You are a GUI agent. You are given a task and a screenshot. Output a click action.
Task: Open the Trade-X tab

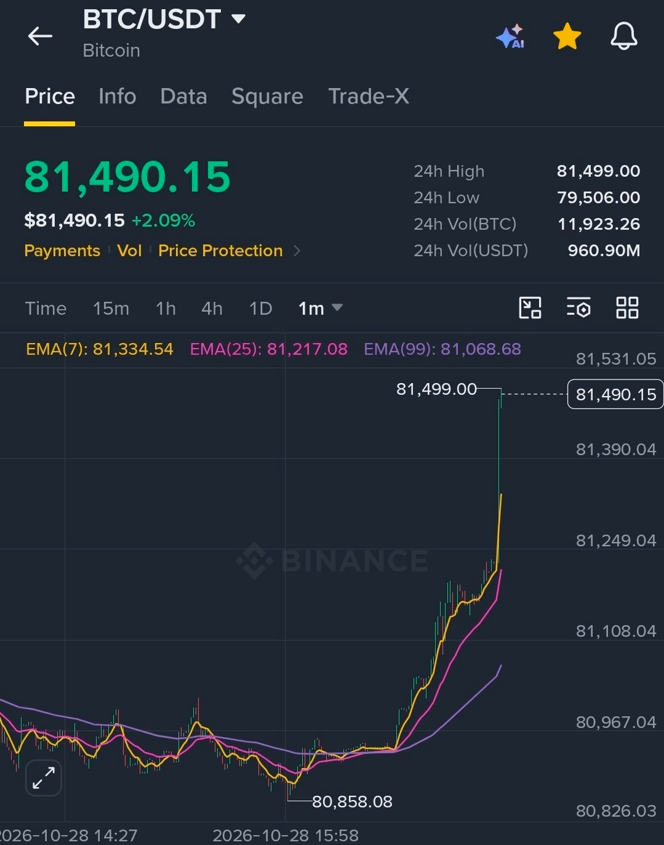pyautogui.click(x=369, y=97)
